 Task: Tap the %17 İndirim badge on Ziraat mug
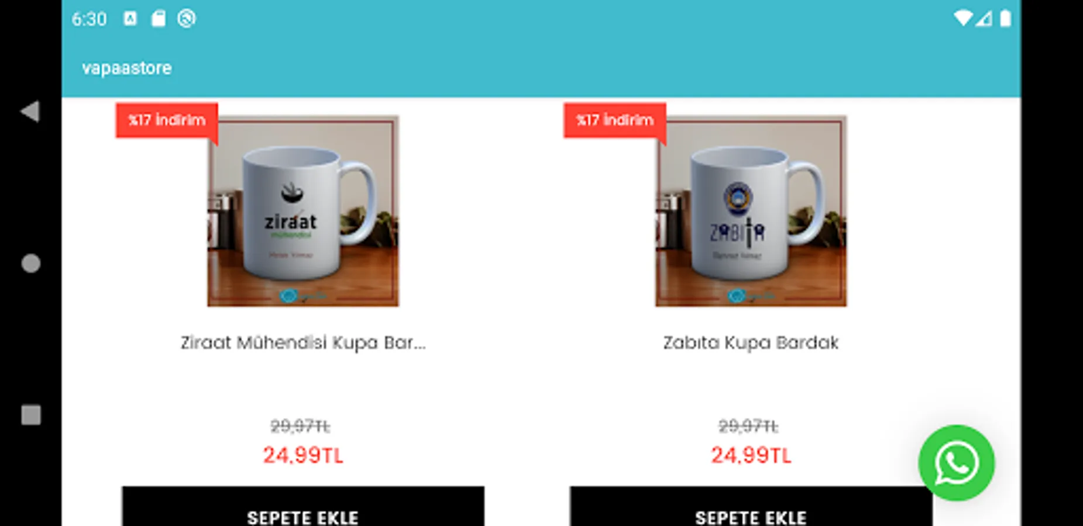pos(167,120)
